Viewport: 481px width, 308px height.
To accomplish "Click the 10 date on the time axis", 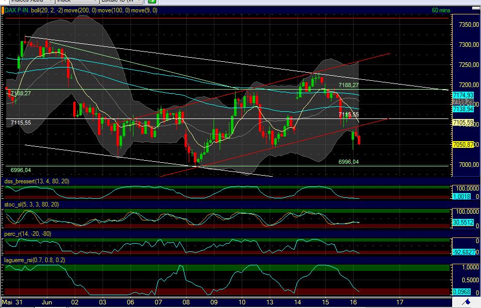I will (242, 302).
